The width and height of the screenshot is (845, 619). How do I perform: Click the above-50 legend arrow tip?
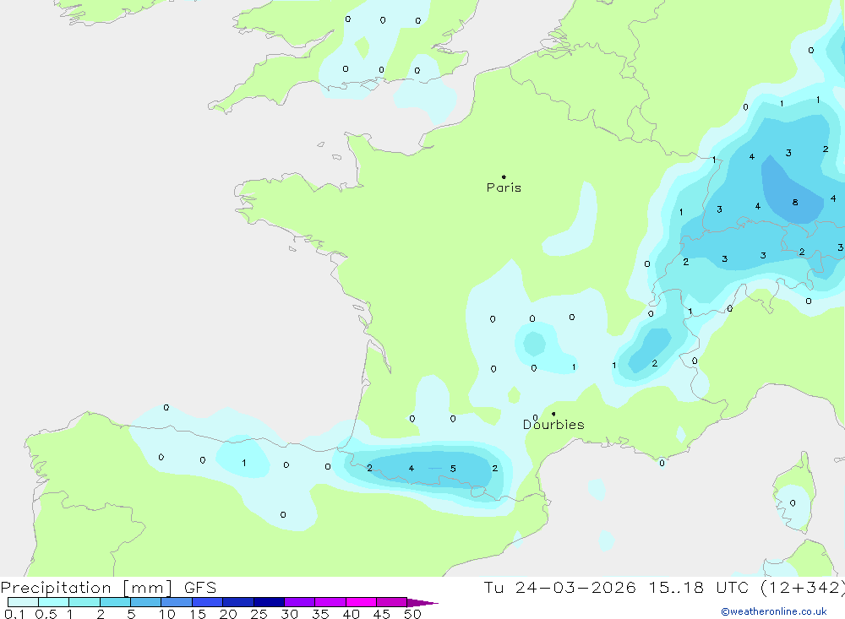coord(422,602)
